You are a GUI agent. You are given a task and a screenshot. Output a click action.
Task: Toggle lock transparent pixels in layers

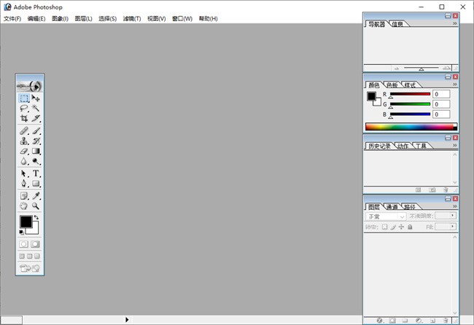384,227
